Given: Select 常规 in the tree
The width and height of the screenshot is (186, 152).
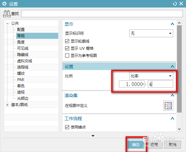Looking at the screenshot, I should coord(37,36).
